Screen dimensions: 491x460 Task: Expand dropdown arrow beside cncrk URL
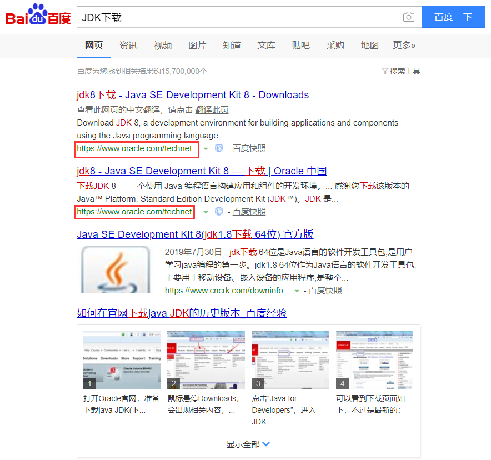pos(297,291)
